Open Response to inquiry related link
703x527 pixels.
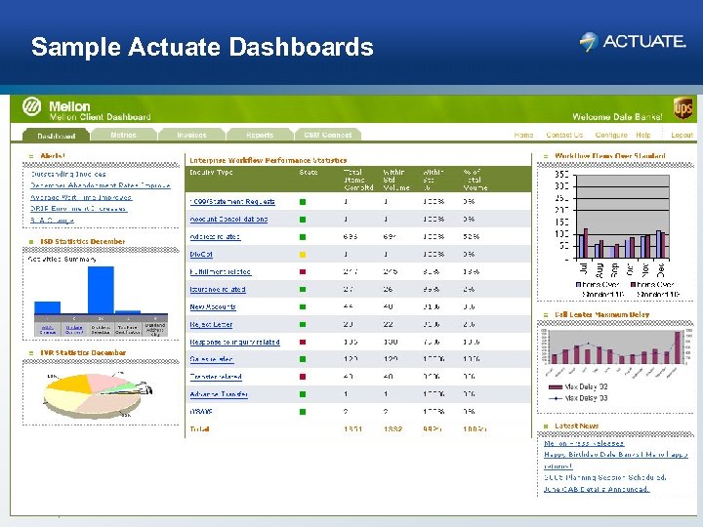[234, 342]
